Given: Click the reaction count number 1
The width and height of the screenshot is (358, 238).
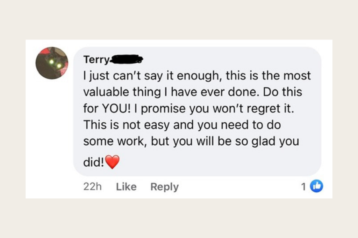Looking at the screenshot, I should [303, 187].
